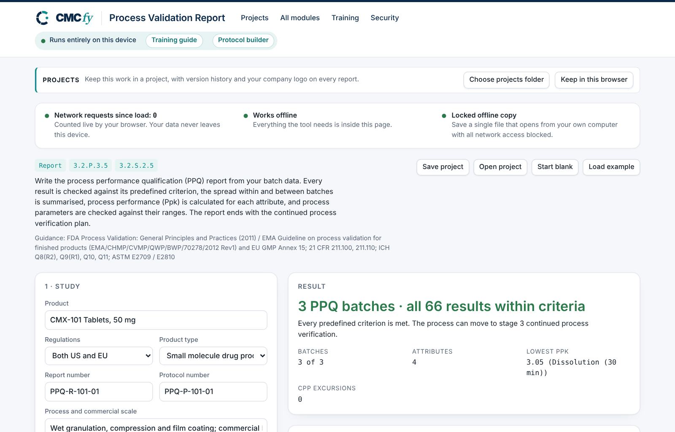
Task: Click Choose projects folder button
Action: (x=506, y=80)
